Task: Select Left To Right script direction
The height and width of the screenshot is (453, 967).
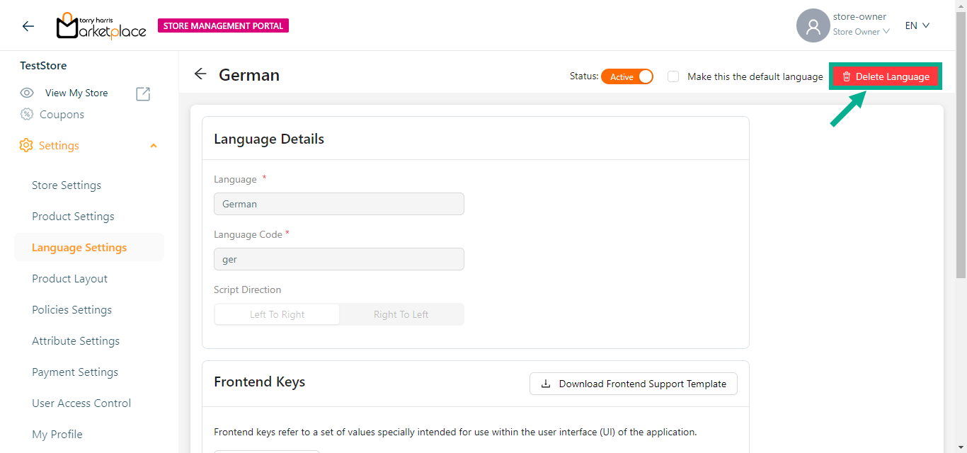Action: (x=277, y=314)
